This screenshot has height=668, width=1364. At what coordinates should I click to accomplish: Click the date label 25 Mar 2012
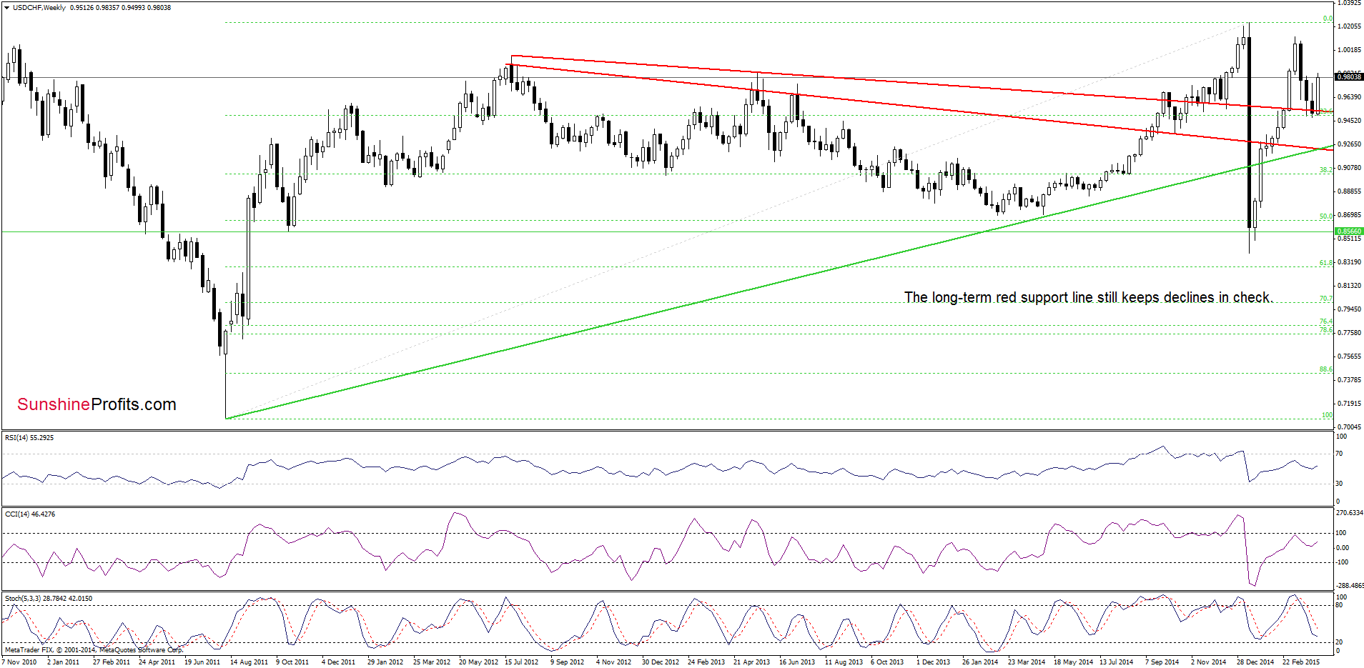(432, 662)
